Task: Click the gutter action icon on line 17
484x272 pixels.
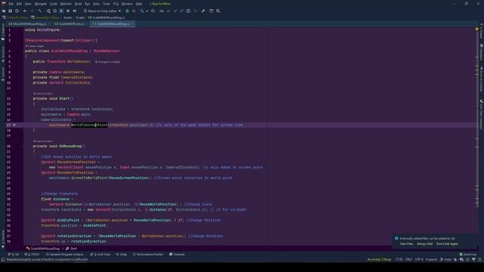Action: [14, 125]
